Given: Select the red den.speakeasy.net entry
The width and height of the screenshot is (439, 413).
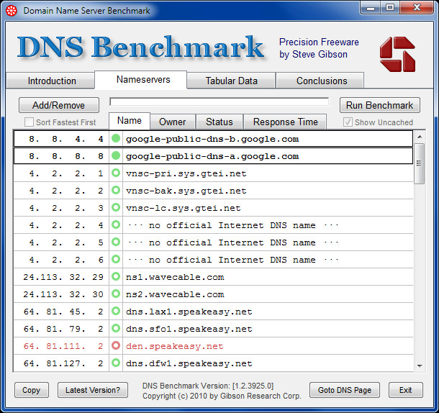Looking at the screenshot, I should pyautogui.click(x=213, y=346).
